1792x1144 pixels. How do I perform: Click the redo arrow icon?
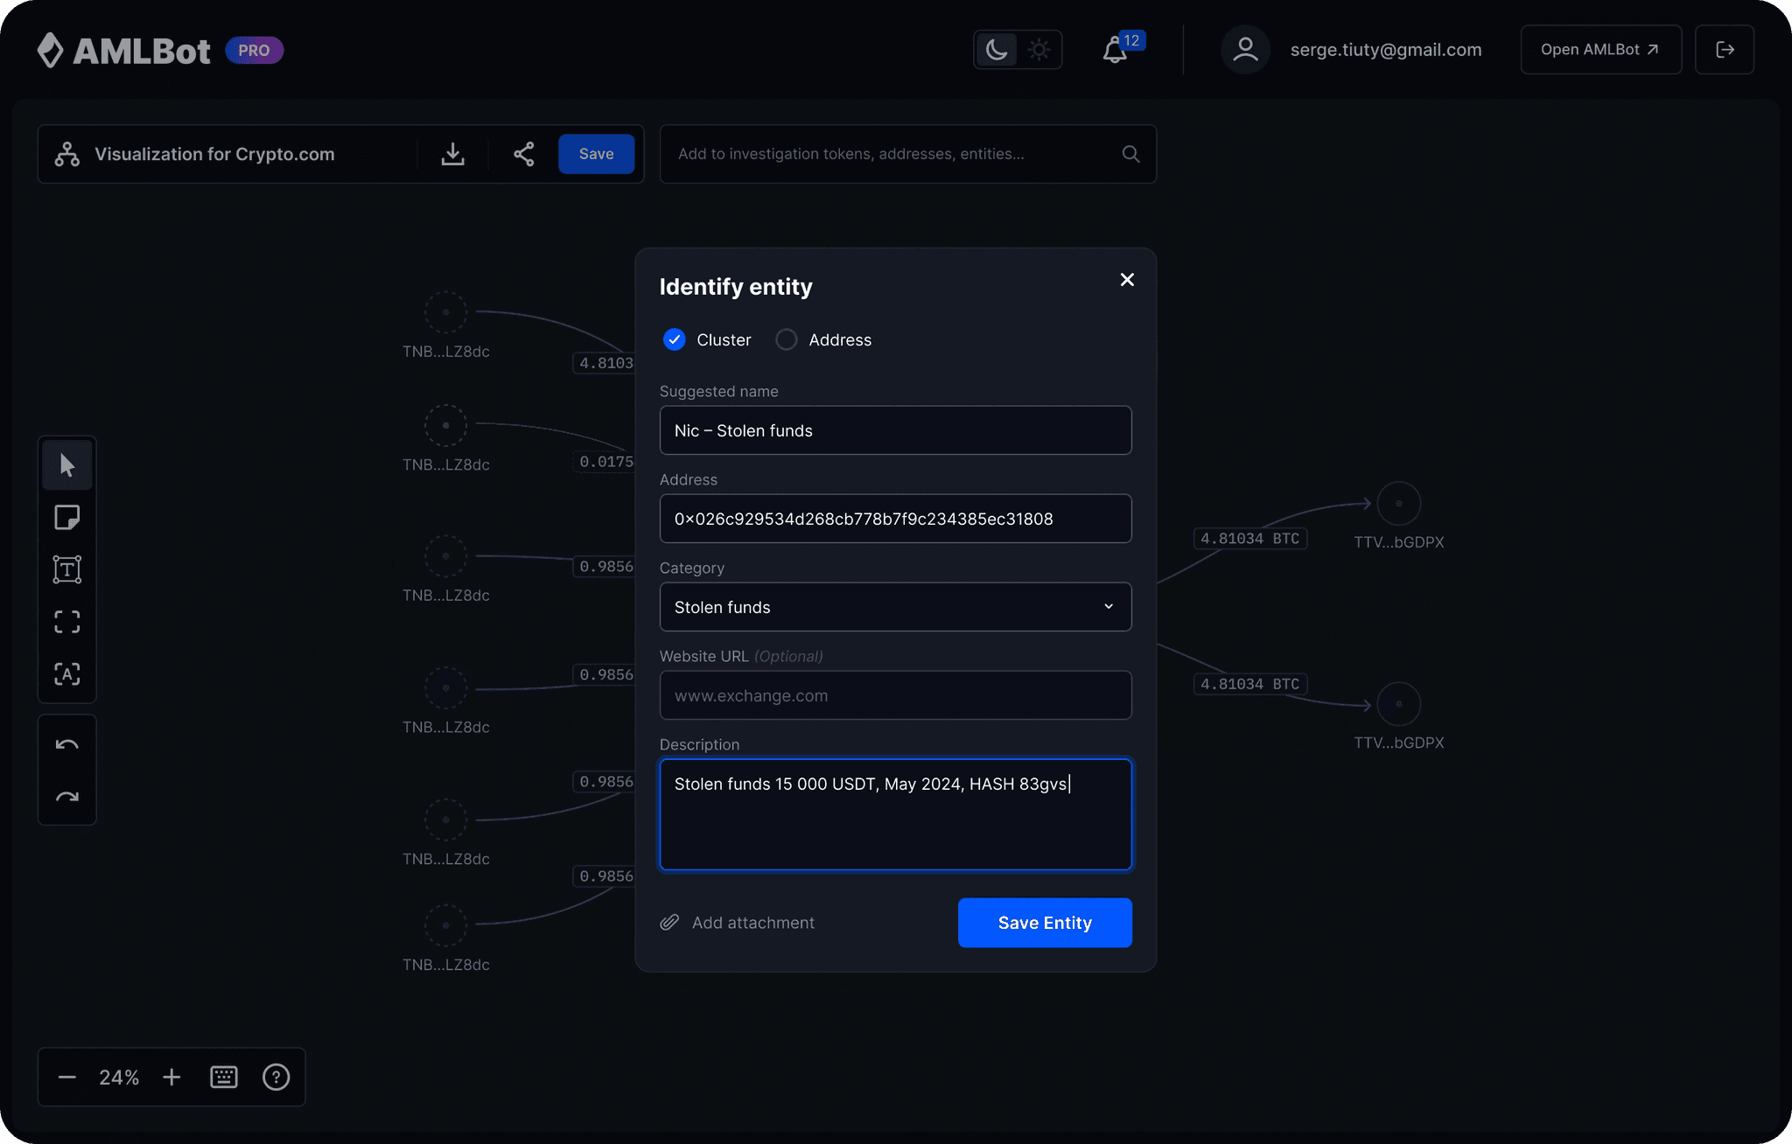[x=67, y=797]
